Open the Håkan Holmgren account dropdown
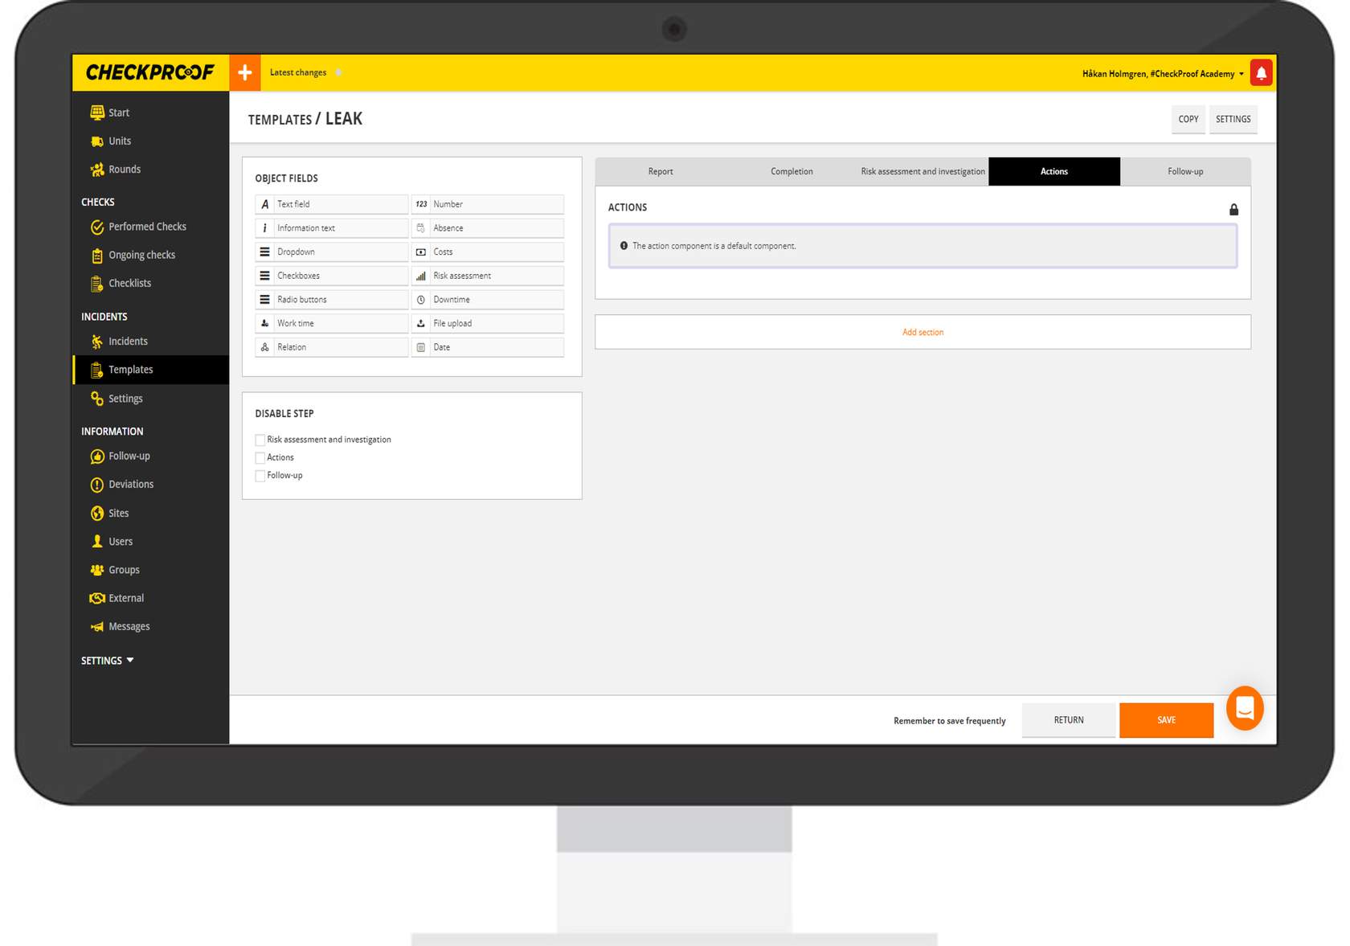 tap(1162, 74)
